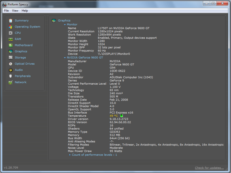Expand Count of performance levels node
231x173 pixels.
70,155
